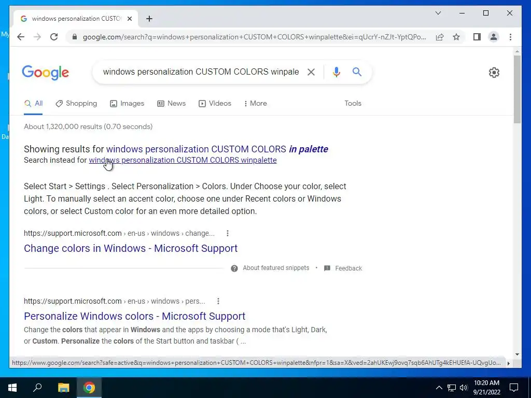
Task: Click scrollbar down arrow
Action: coord(517,354)
